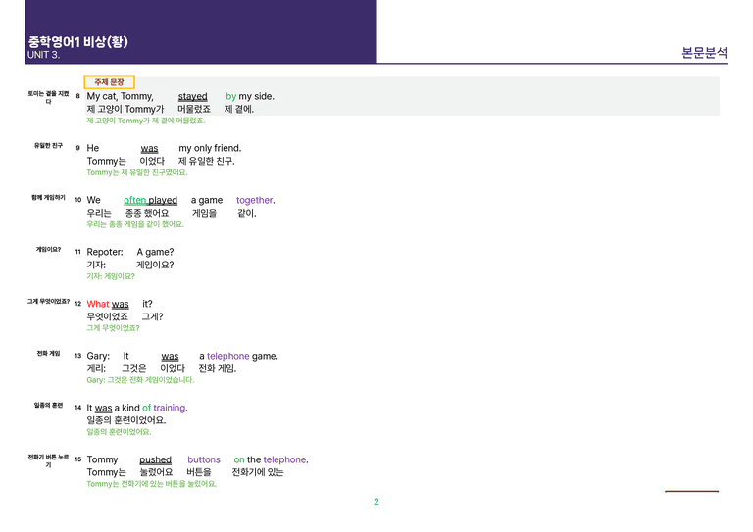Click 'Gary:' in sentence 13
The image size is (753, 532).
(98, 356)
